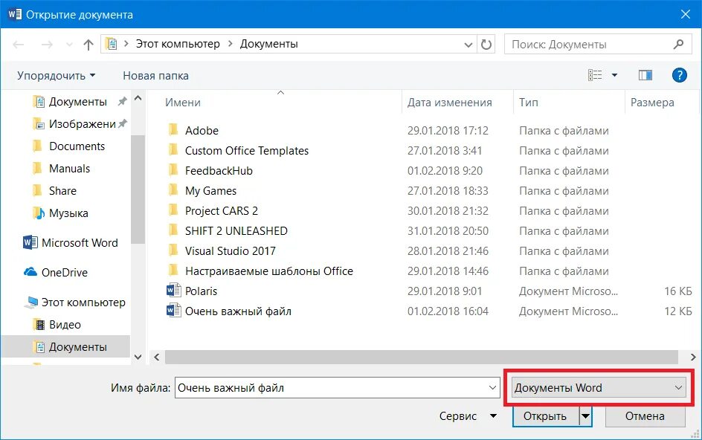This screenshot has height=440, width=702.
Task: Click the Открыть button
Action: pos(545,416)
